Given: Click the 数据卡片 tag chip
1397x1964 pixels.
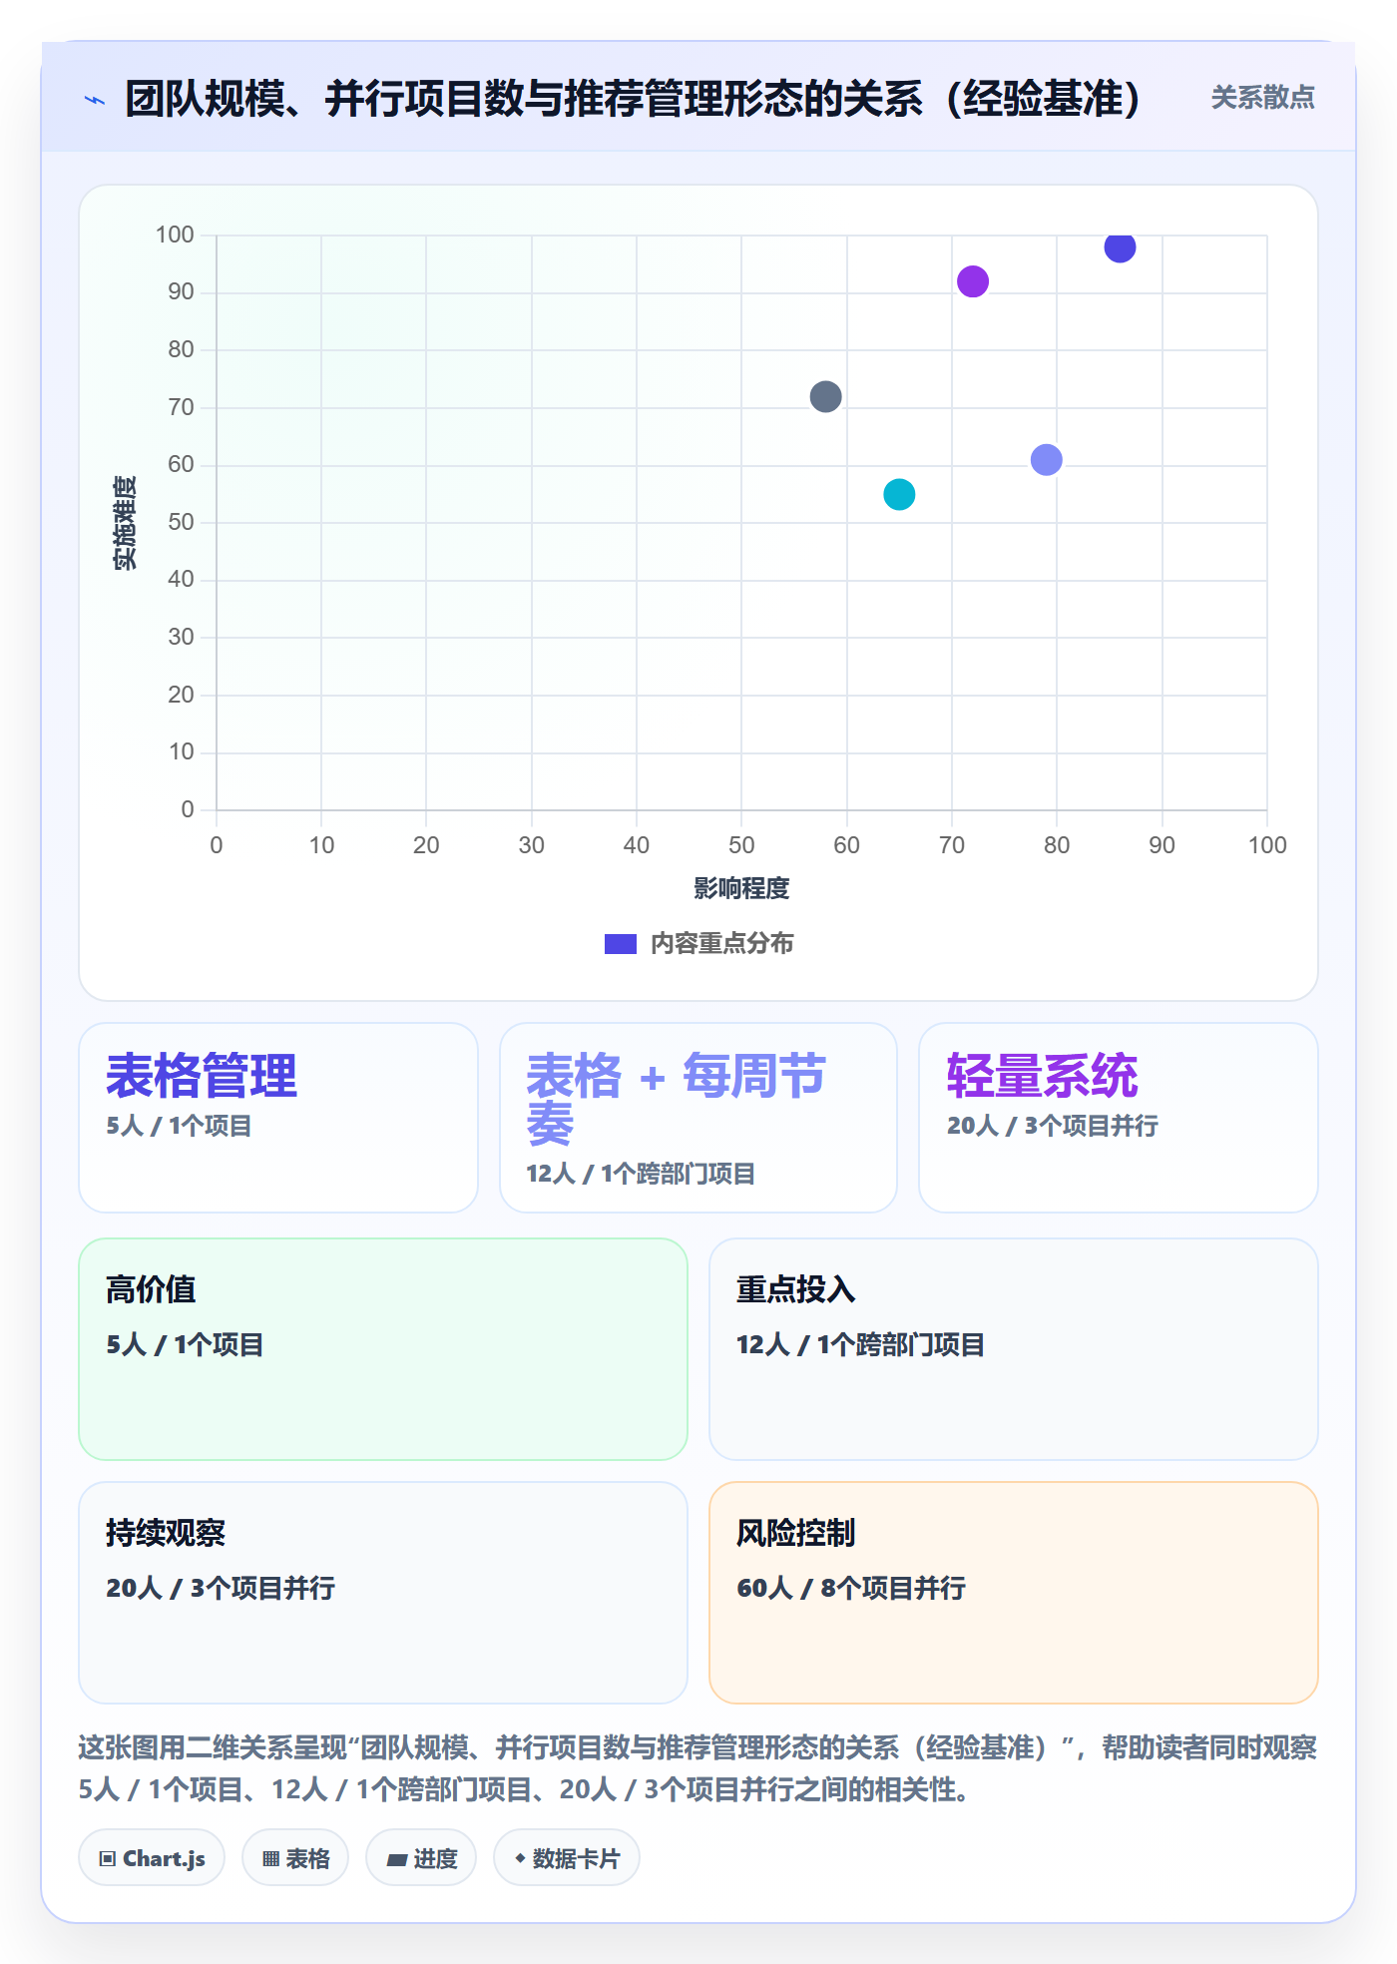Looking at the screenshot, I should pyautogui.click(x=567, y=1858).
